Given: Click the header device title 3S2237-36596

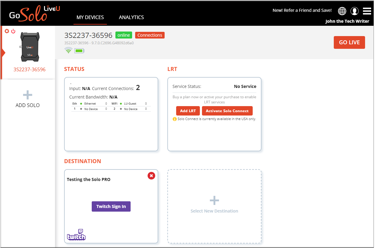Looking at the screenshot, I should tap(88, 35).
